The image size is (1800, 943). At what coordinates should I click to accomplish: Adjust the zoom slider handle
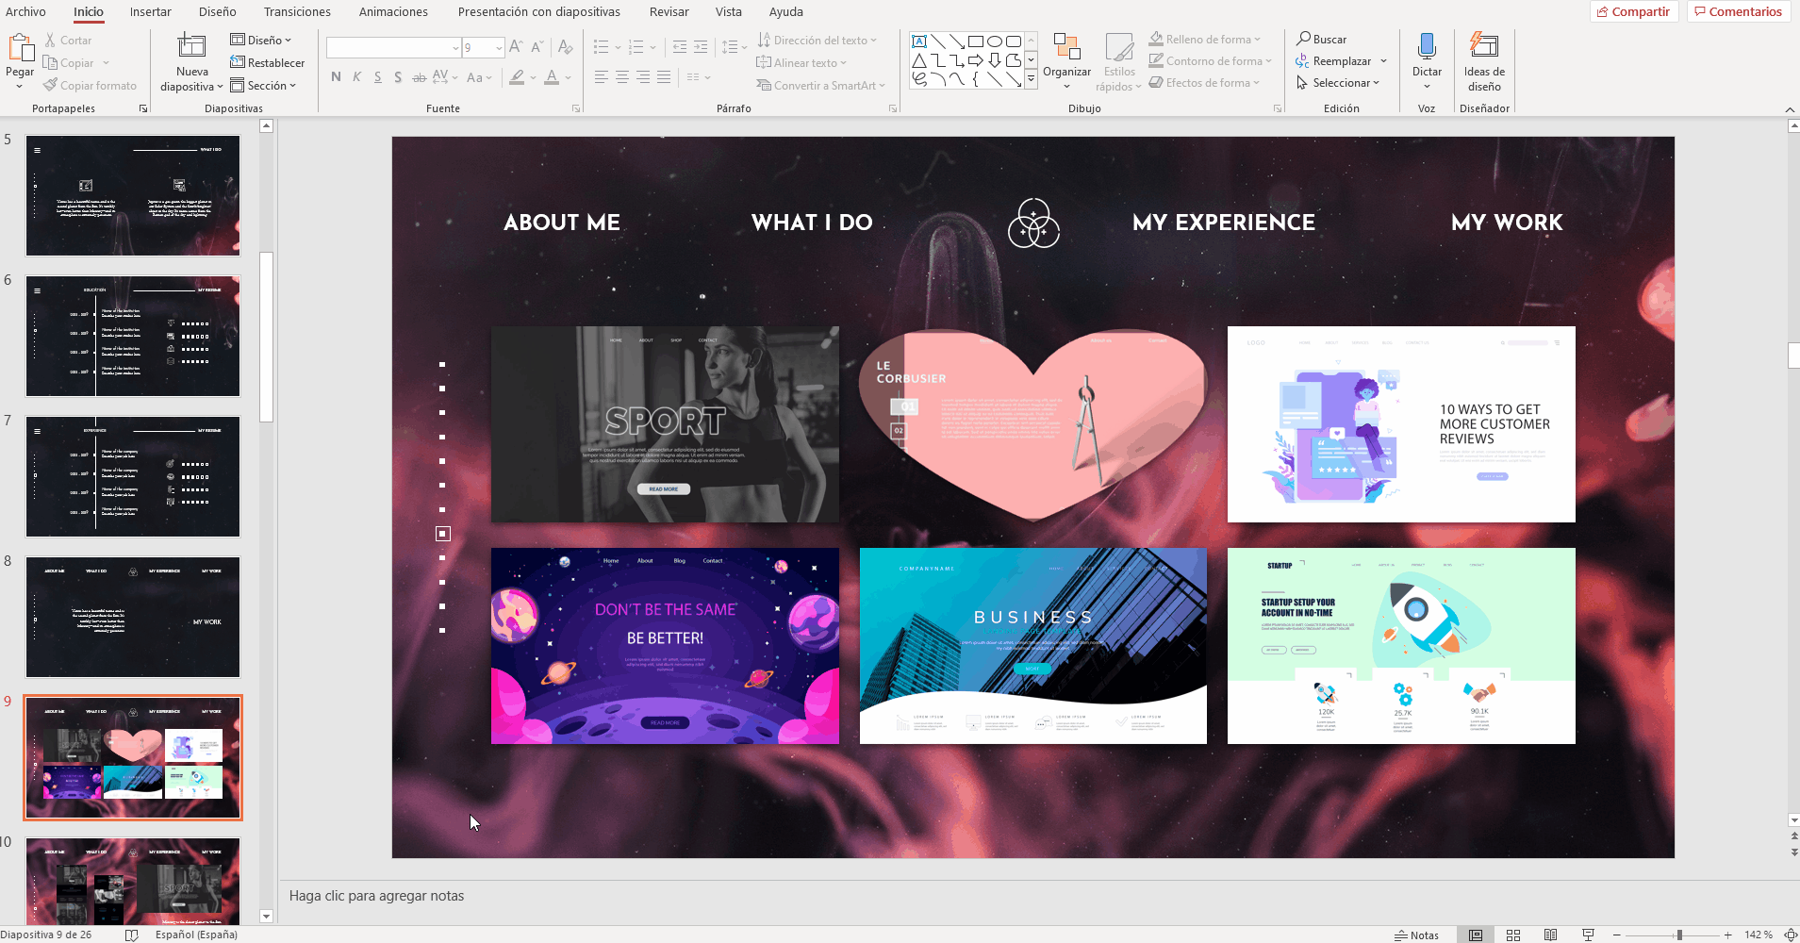pos(1679,935)
